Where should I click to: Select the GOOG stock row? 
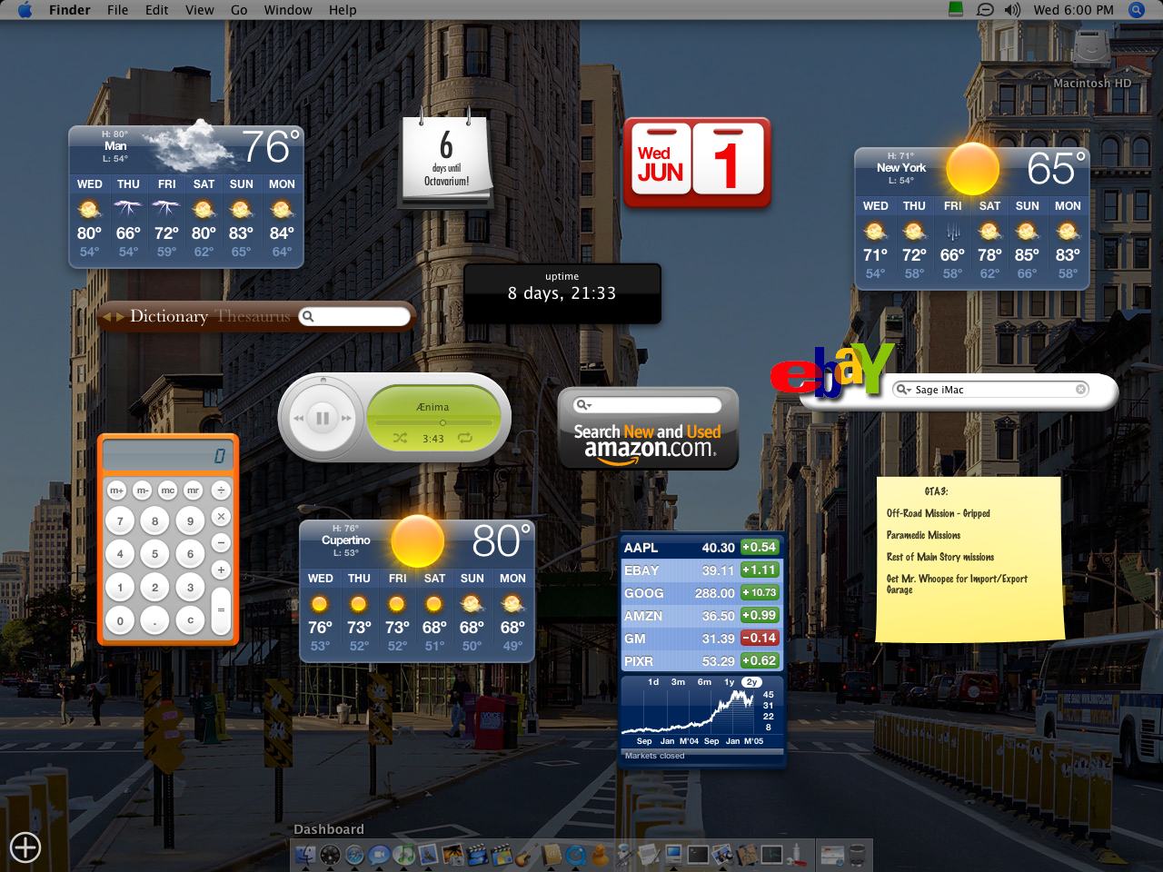click(x=701, y=593)
